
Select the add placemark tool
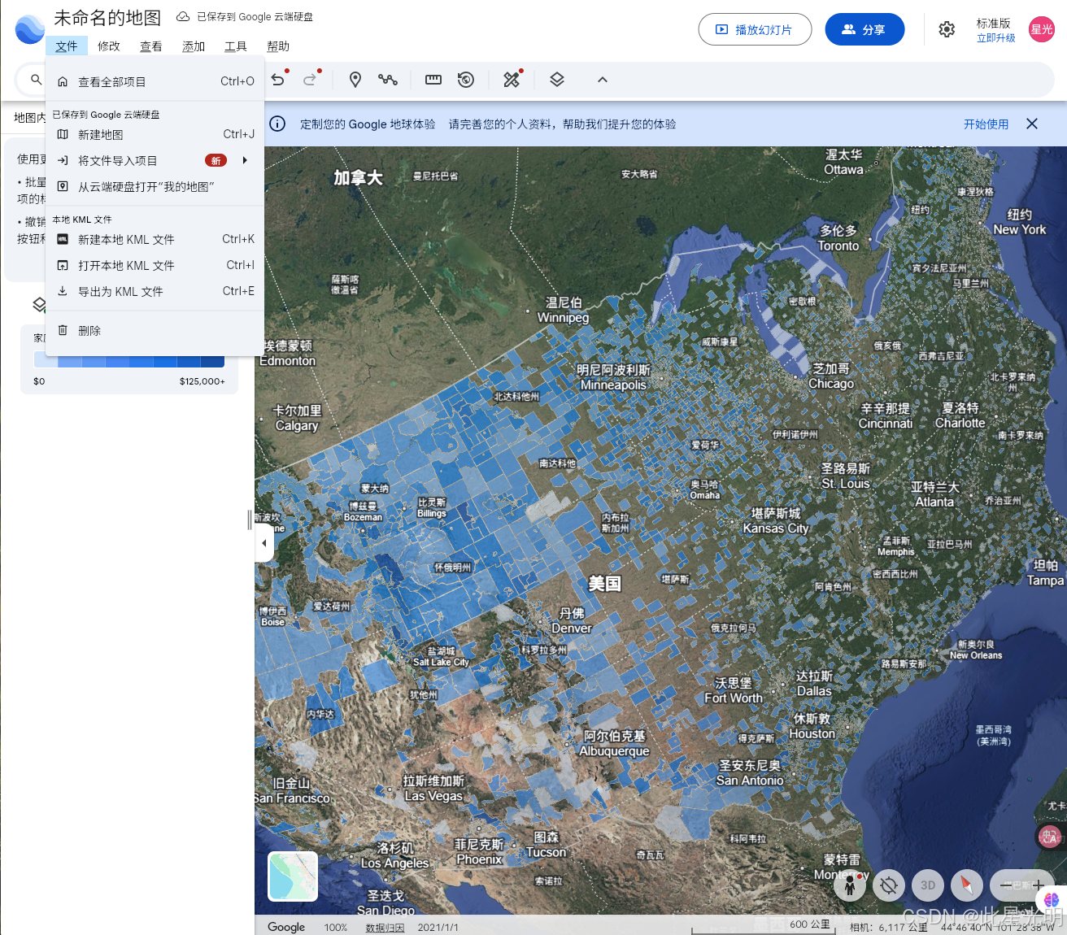(355, 80)
